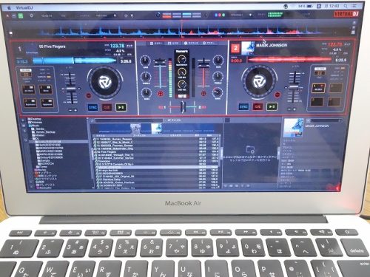Click the browser search field above file list

pyautogui.click(x=128, y=120)
